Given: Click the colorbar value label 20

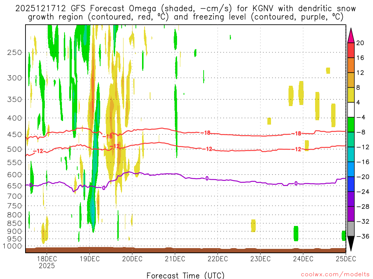Looking at the screenshot, I should pos(360,43).
